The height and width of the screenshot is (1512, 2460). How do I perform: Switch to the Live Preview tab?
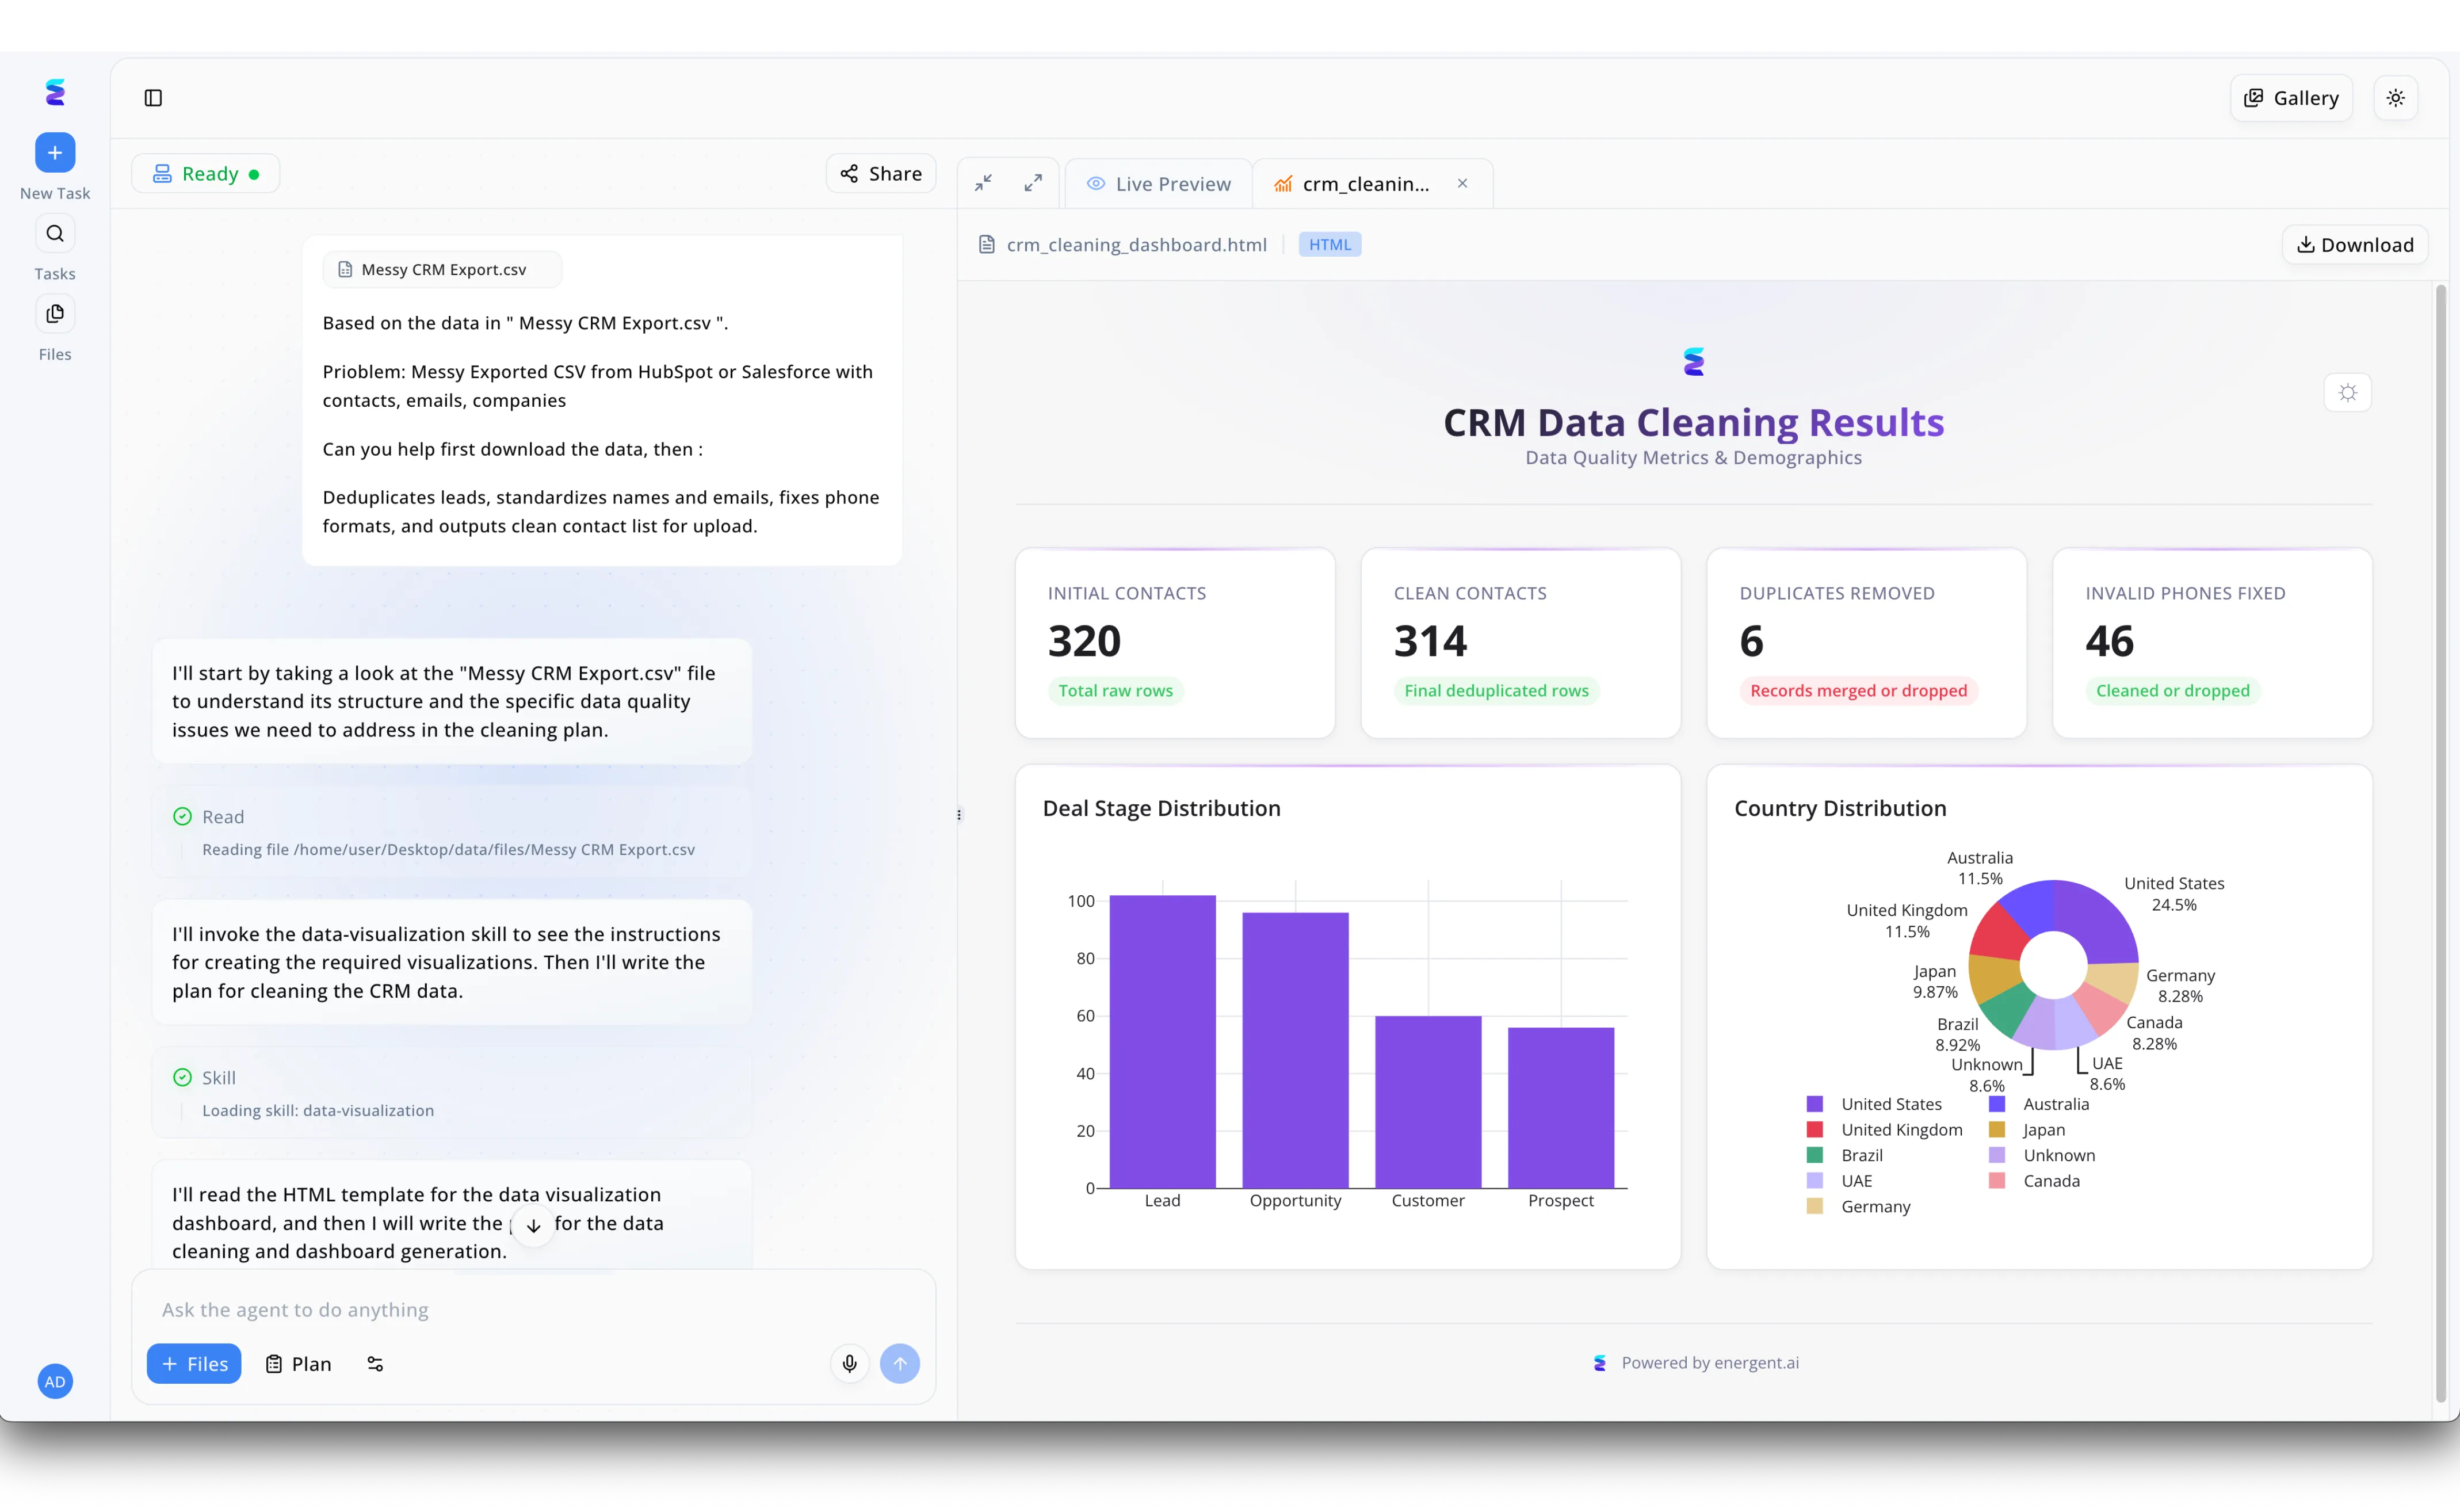coord(1158,183)
